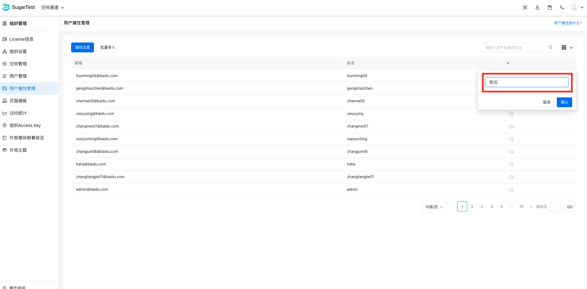The image size is (587, 289).
Task: Go to page 4
Action: tap(492, 207)
